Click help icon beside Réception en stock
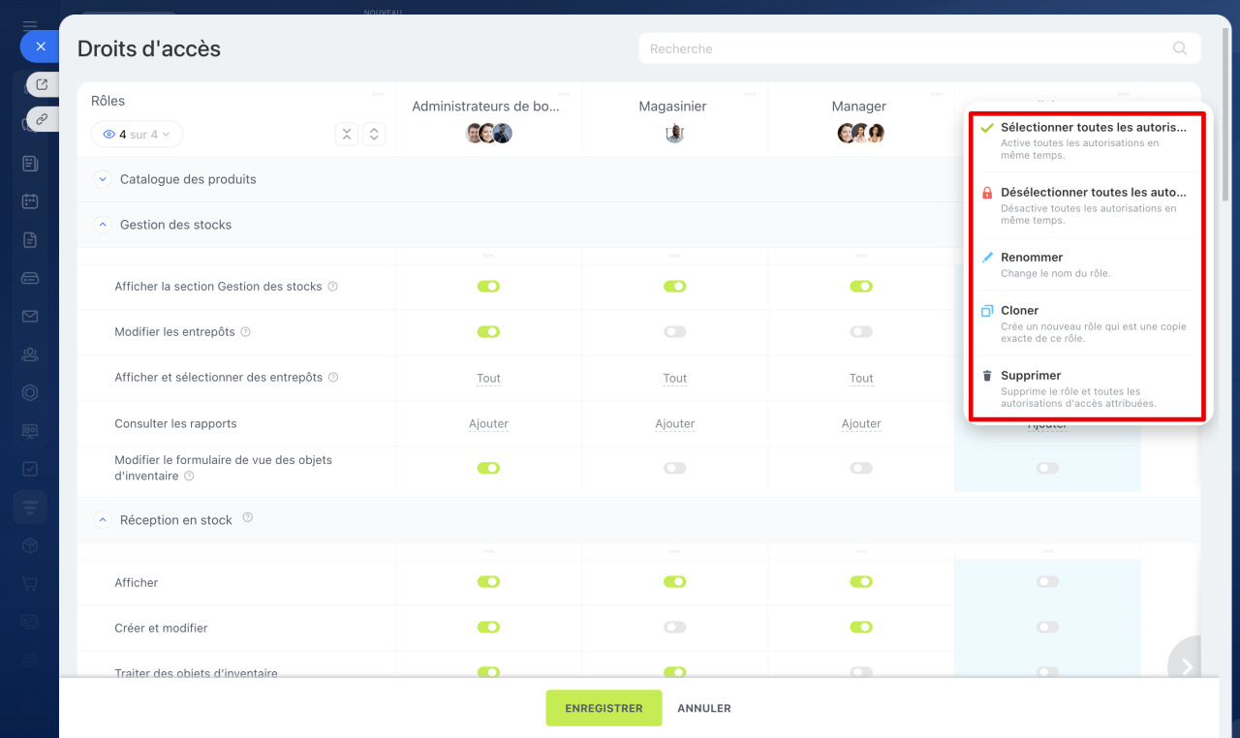Viewport: 1240px width, 738px height. tap(248, 518)
